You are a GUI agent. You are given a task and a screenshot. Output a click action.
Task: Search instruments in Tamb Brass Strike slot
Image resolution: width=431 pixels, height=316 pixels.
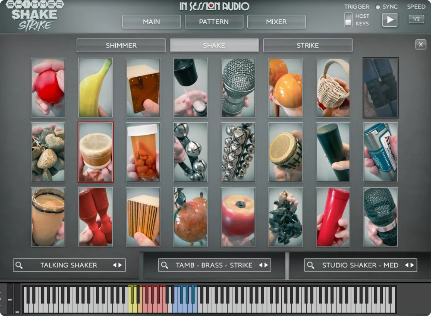coord(164,265)
